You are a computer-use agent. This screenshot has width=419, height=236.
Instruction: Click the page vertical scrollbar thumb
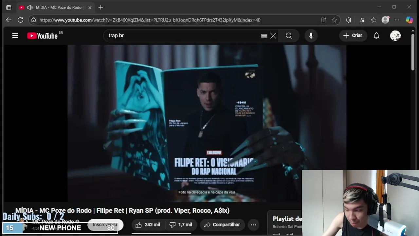coord(413,51)
